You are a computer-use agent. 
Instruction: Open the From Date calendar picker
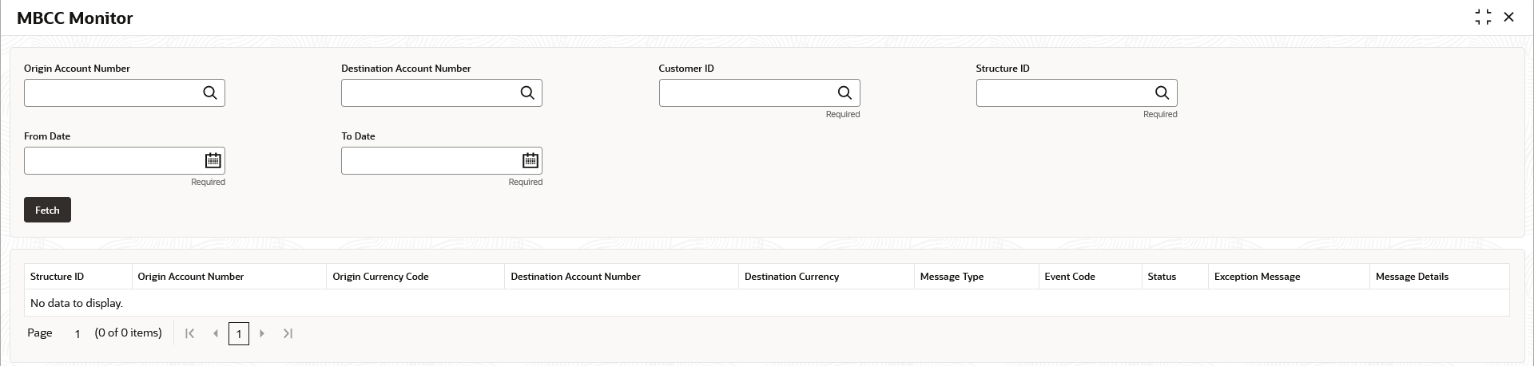213,161
